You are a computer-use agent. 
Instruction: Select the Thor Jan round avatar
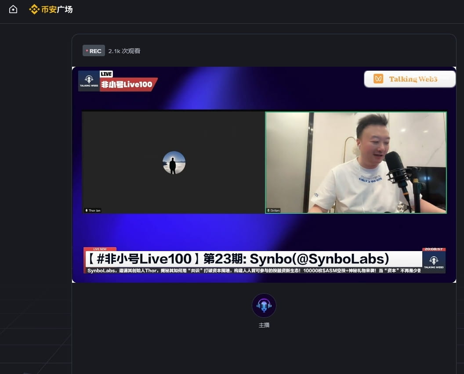point(174,162)
